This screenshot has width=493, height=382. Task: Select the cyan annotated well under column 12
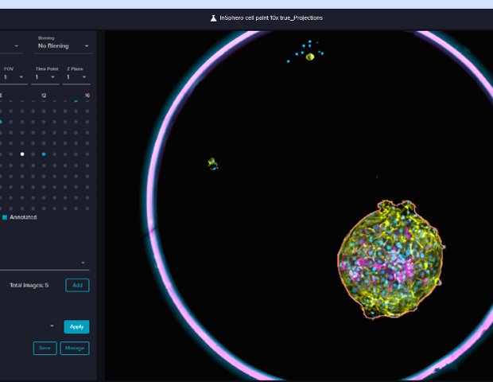coord(44,154)
